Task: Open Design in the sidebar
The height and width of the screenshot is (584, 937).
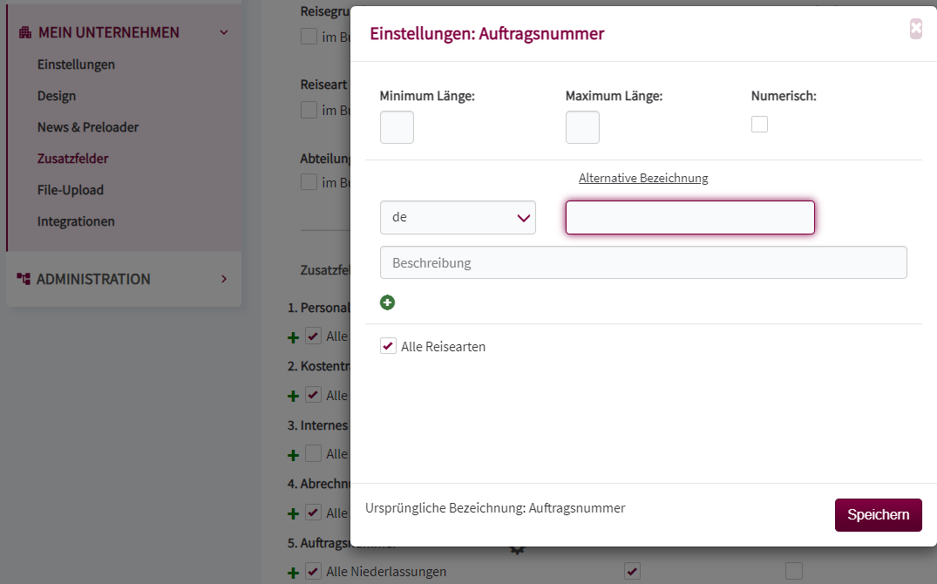Action: tap(57, 96)
